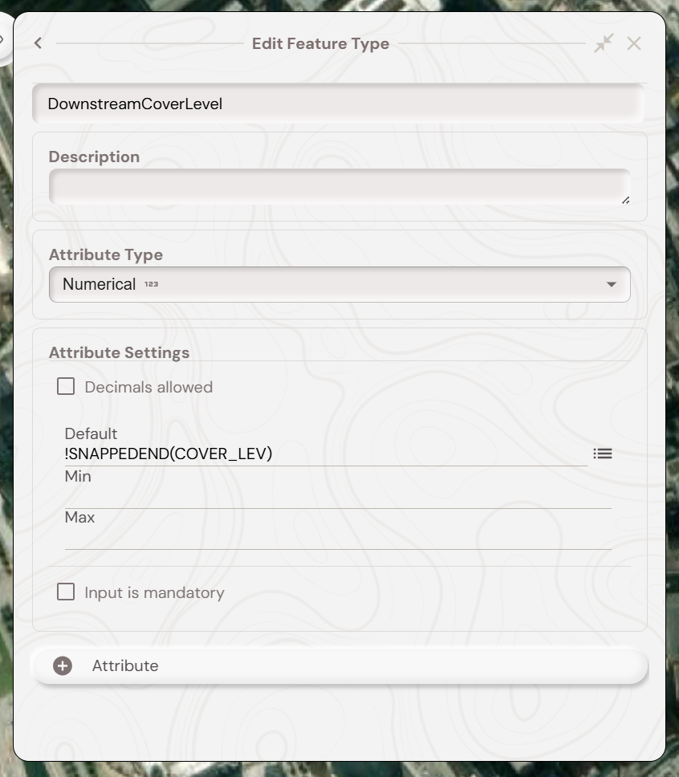Image resolution: width=679 pixels, height=777 pixels.
Task: Click the Description box resize handle
Action: click(625, 199)
